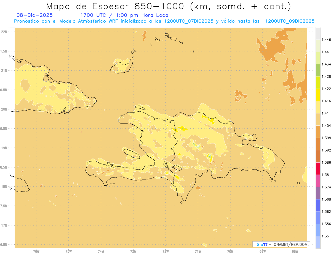Click the '73W' longitude label
This screenshot has width=331, height=255.
[x=133, y=251]
